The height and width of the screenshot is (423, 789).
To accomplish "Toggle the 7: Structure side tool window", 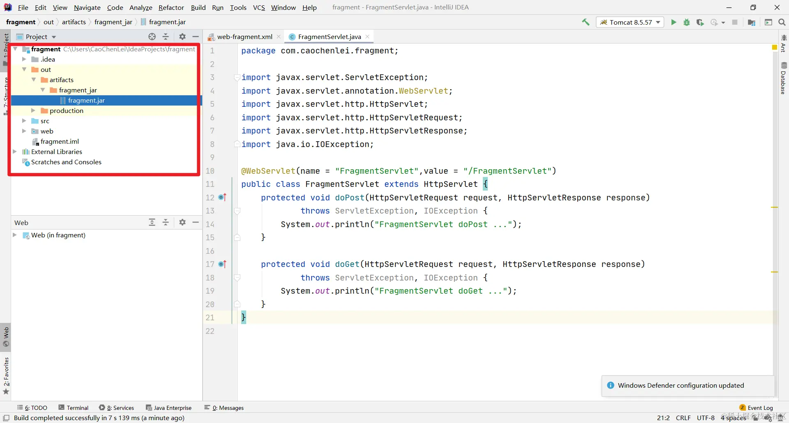I will [x=6, y=95].
